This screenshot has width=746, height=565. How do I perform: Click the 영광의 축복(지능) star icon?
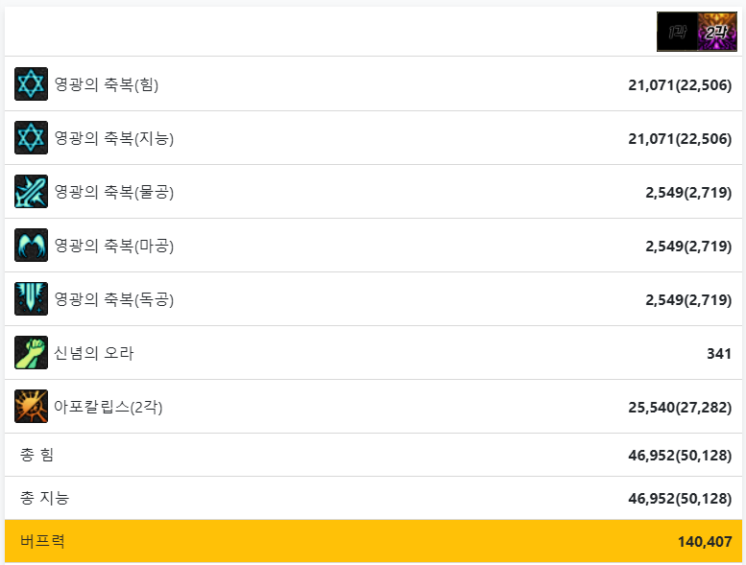click(x=31, y=138)
